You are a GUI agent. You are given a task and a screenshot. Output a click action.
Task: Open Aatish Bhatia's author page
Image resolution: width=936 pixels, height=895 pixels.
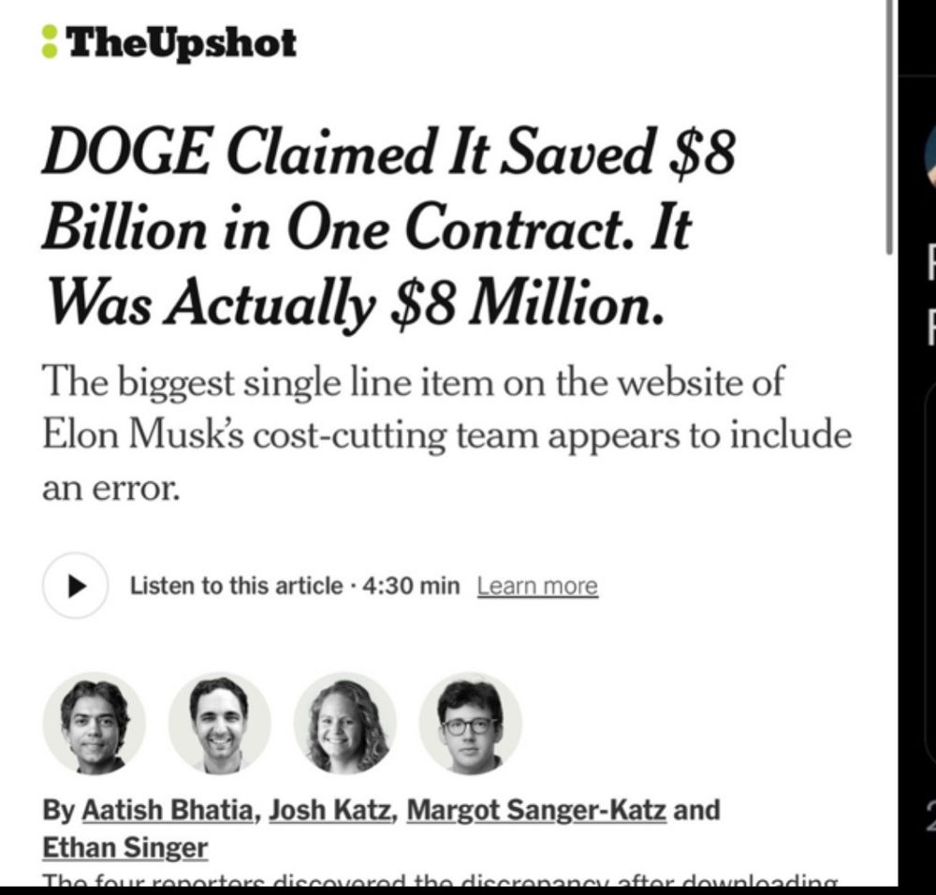[x=168, y=810]
